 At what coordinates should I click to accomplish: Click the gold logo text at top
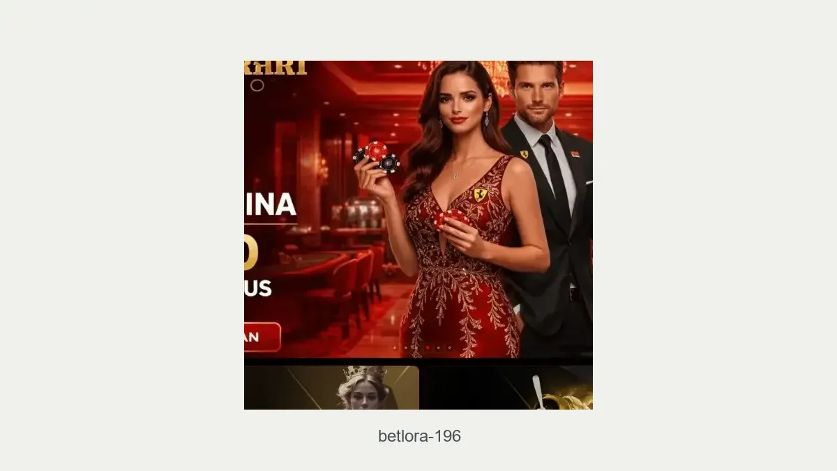pos(276,68)
